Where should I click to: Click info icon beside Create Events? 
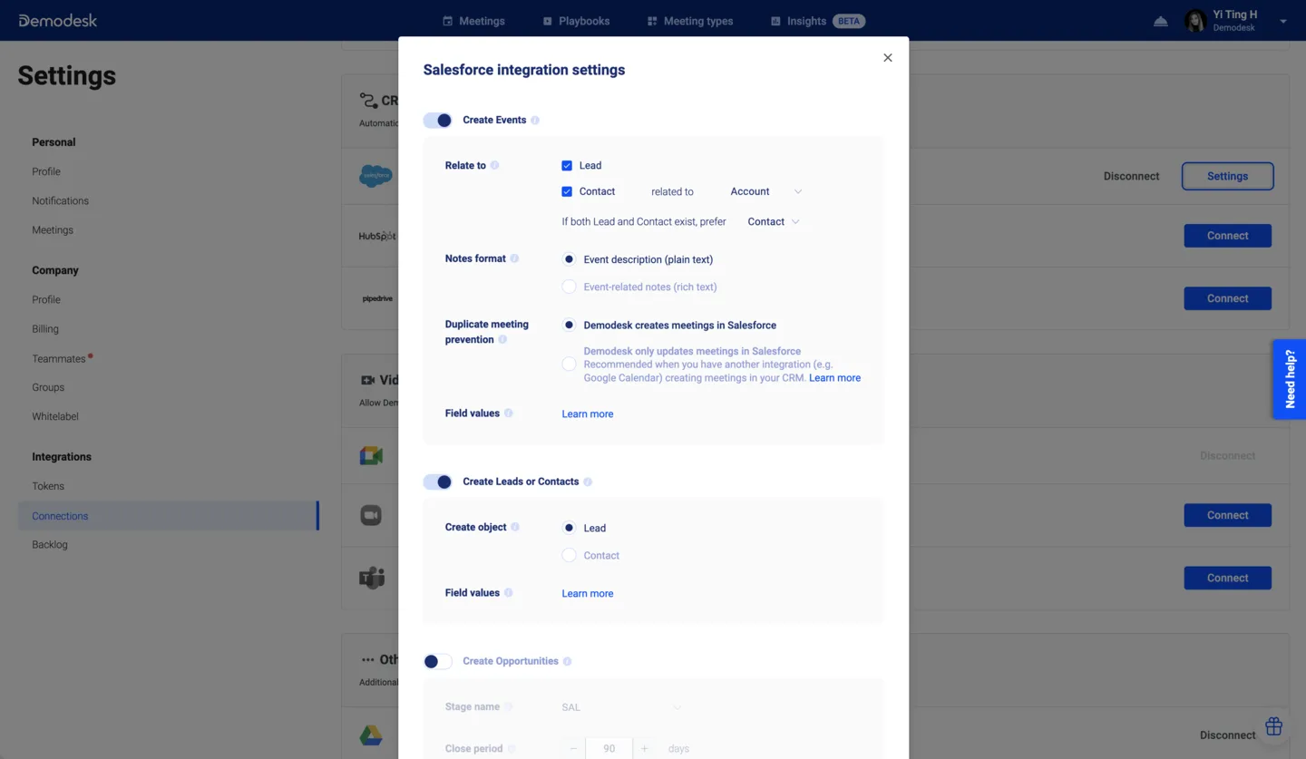535,120
